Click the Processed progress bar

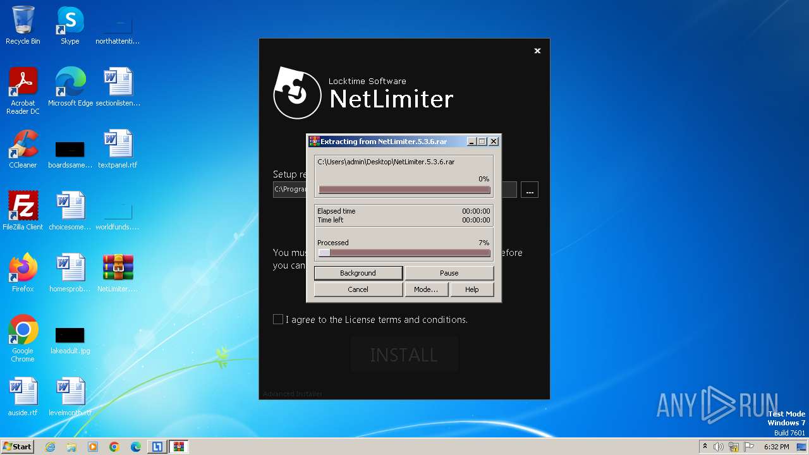404,253
